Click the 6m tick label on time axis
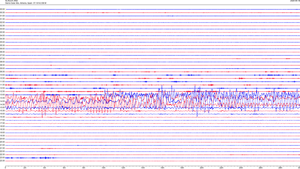This screenshot has height=169, width=300. click(x=64, y=168)
